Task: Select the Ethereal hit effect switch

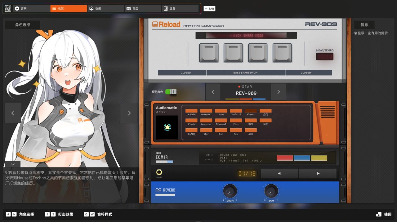Action: tap(221, 120)
